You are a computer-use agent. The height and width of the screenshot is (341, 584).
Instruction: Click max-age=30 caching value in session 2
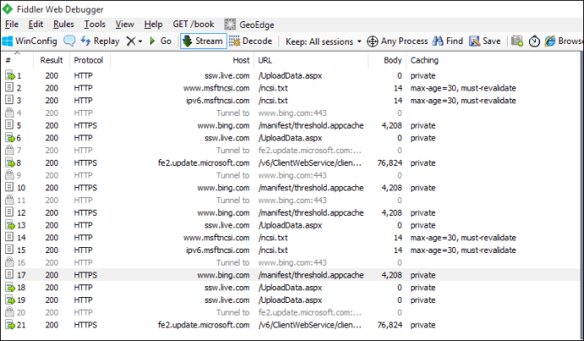click(463, 88)
